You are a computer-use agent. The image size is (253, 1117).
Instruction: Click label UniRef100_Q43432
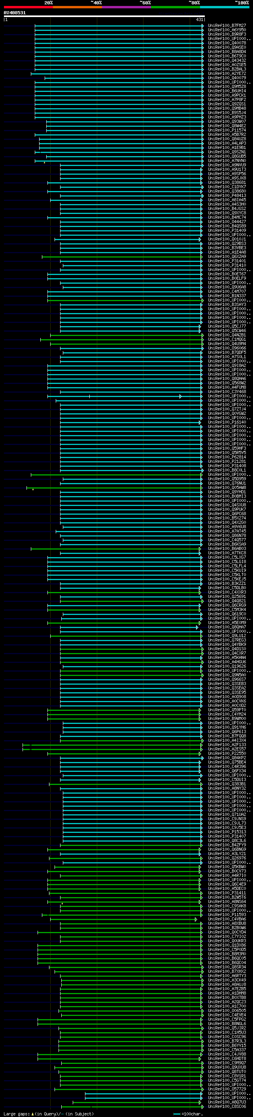pos(227,60)
